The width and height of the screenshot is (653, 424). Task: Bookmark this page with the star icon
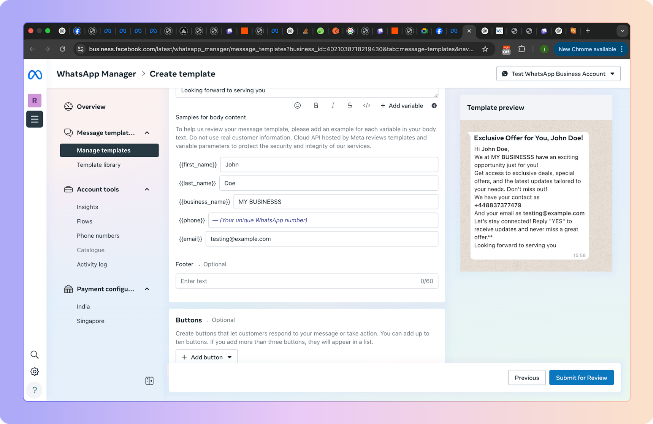[485, 49]
